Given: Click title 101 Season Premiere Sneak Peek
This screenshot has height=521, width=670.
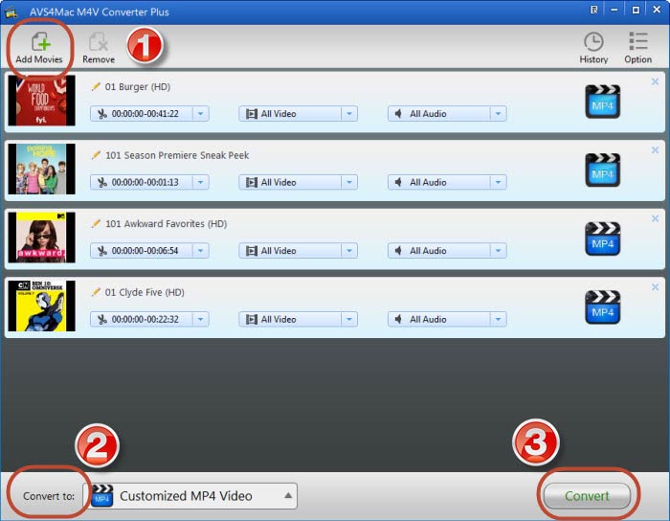Looking at the screenshot, I should click(x=177, y=155).
